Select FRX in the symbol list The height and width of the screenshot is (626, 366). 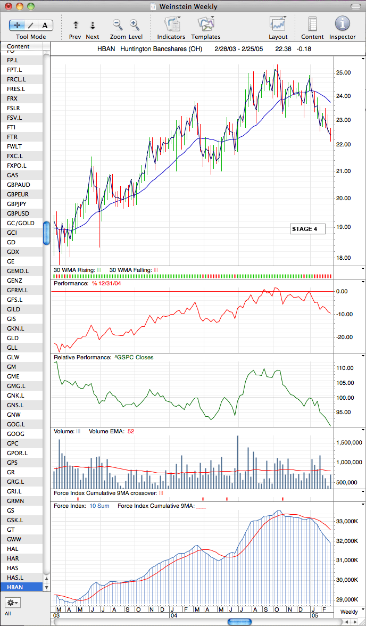tap(22, 98)
